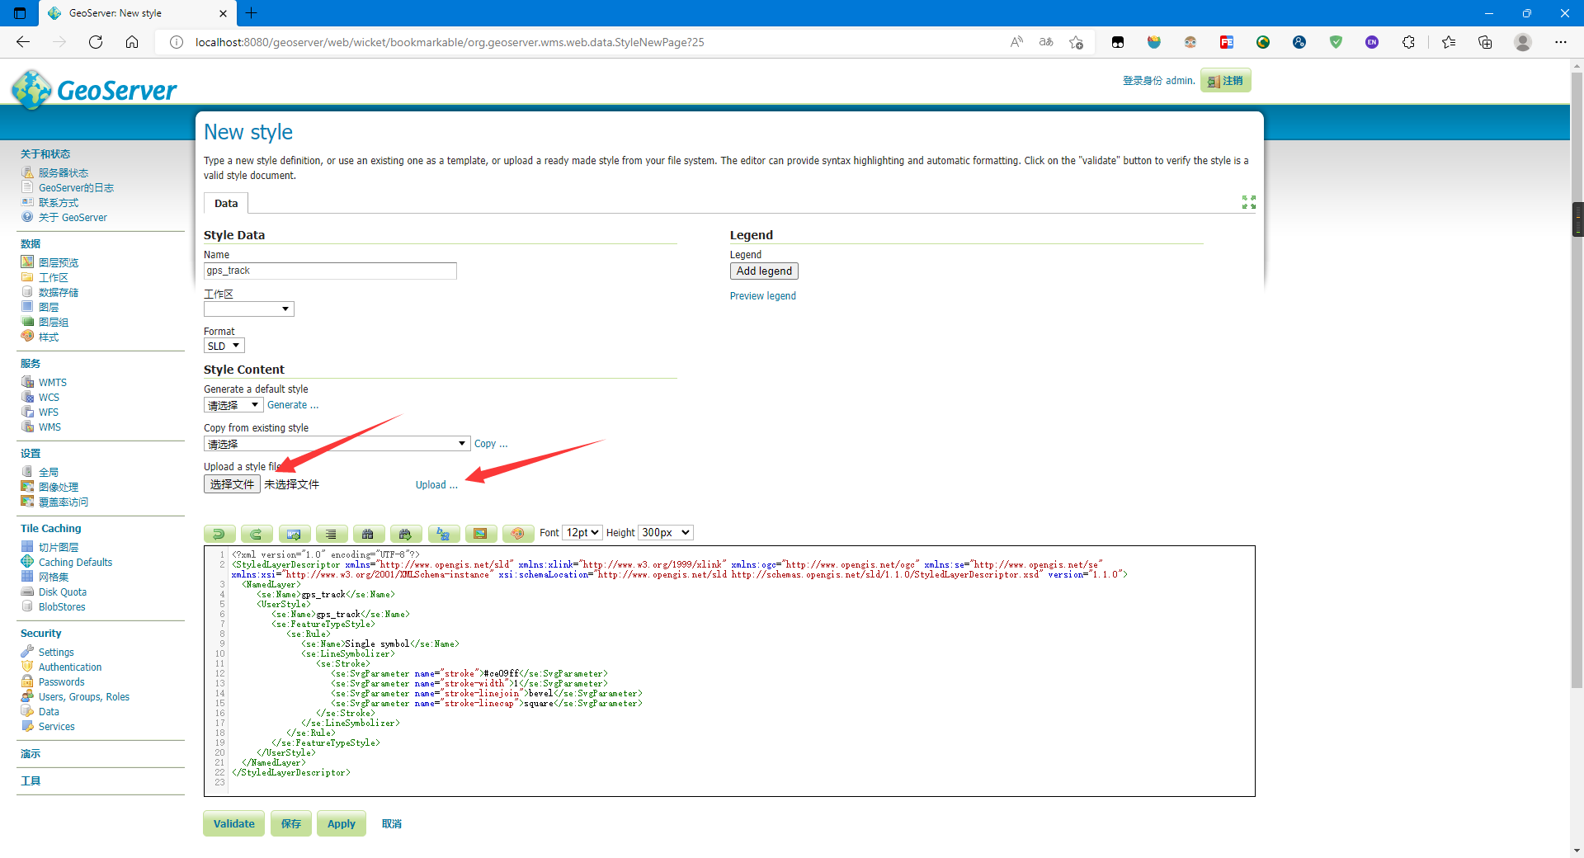Click the 保存 save button
The width and height of the screenshot is (1584, 858).
click(291, 824)
